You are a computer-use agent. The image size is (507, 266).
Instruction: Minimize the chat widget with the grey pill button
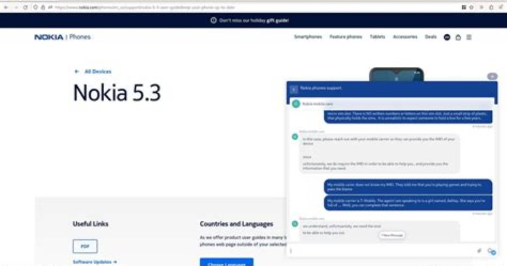coord(492,77)
